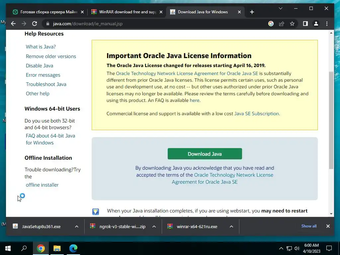Open the notification center
The height and width of the screenshot is (255, 340).
click(x=329, y=248)
